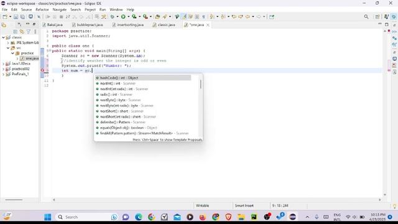The image size is (398, 224).
Task: Click the Toggle Mark Occurrences icon
Action: tap(184, 17)
